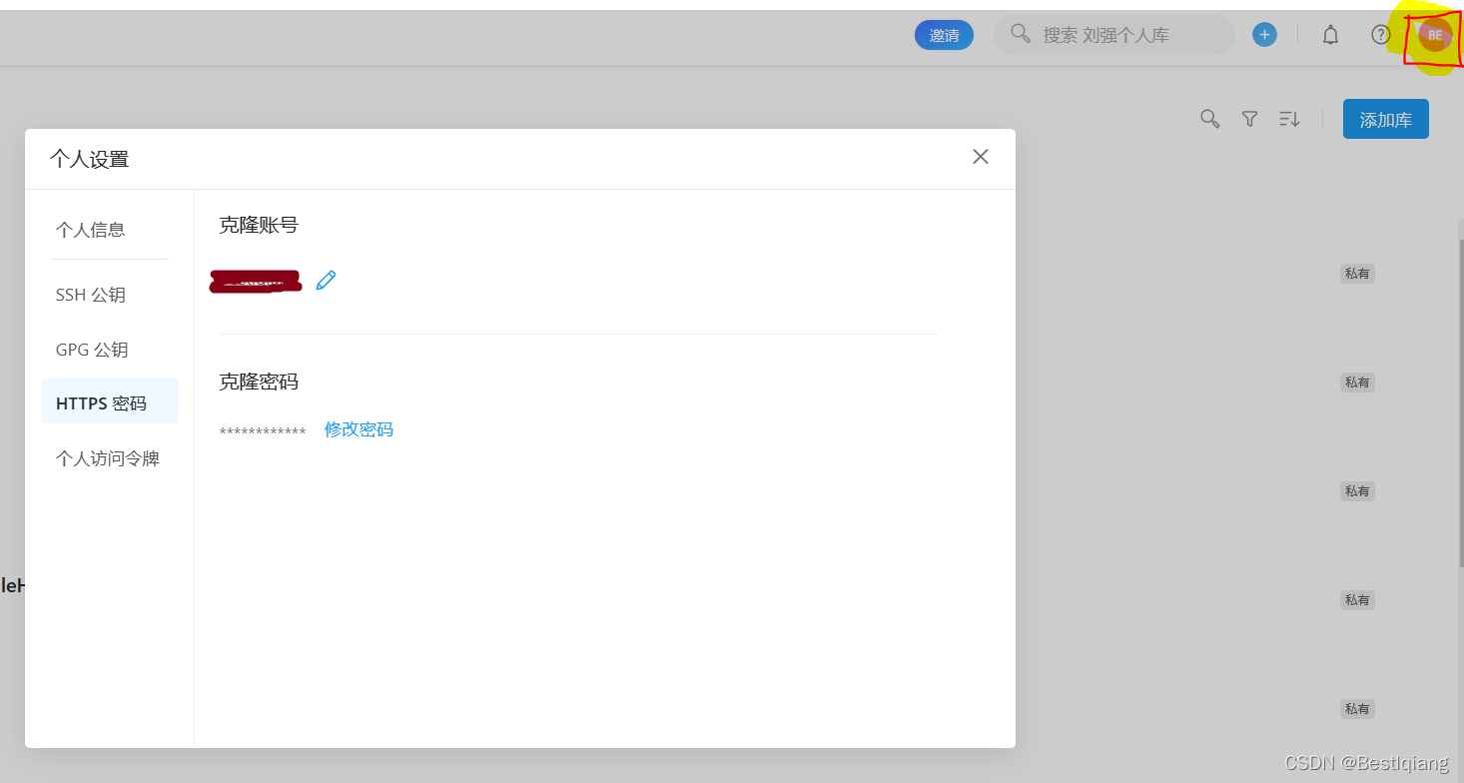
Task: Close the 个人设置 dialog
Action: pyautogui.click(x=980, y=156)
